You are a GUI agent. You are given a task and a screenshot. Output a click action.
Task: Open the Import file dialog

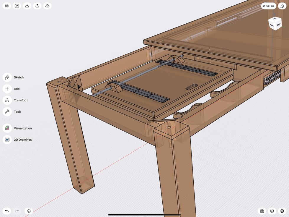(x=27, y=5)
